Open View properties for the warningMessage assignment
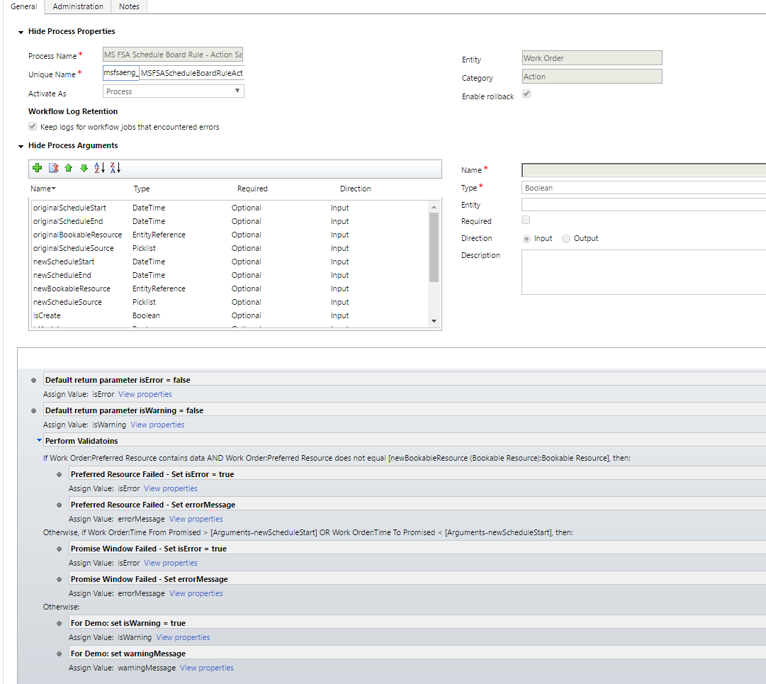Image resolution: width=766 pixels, height=684 pixels. (206, 668)
